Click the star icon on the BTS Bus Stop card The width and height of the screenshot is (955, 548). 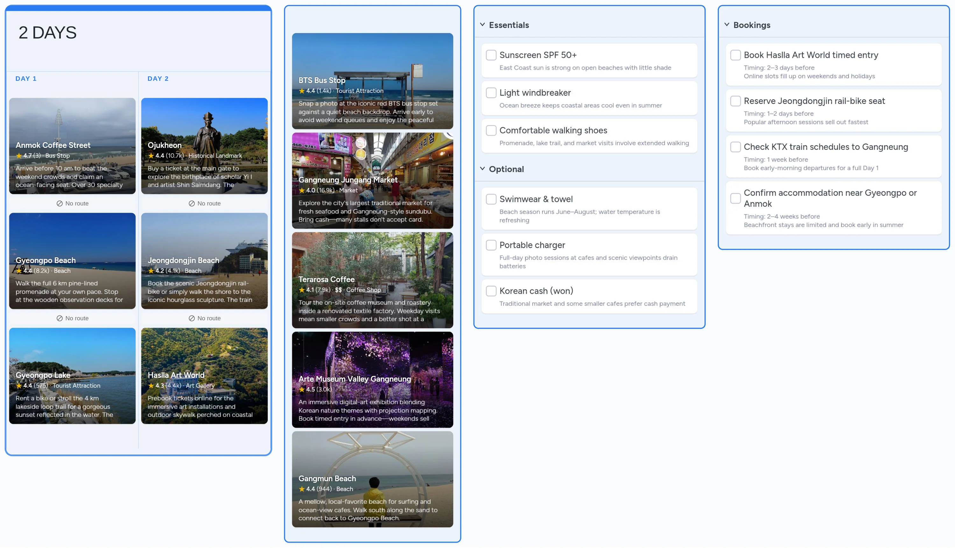click(x=302, y=91)
